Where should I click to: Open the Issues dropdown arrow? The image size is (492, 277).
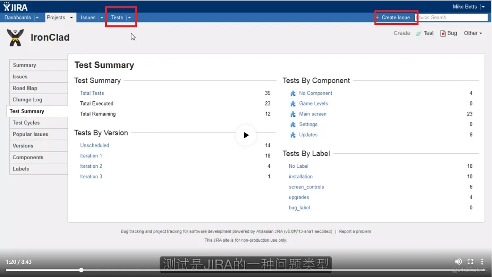pyautogui.click(x=101, y=17)
